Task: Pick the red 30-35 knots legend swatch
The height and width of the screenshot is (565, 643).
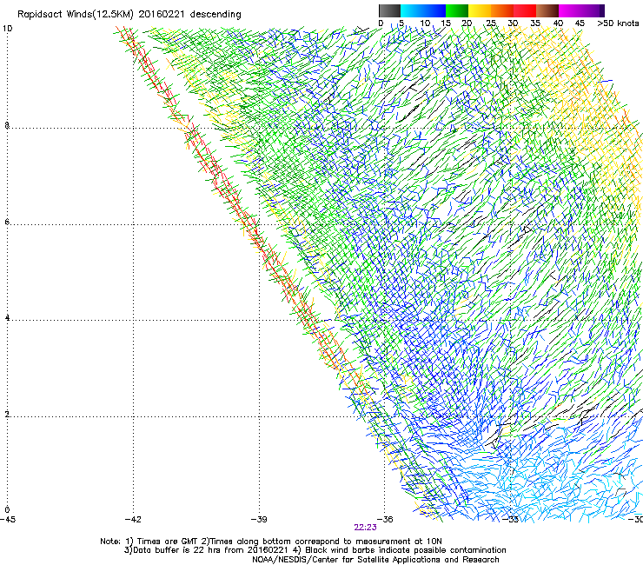Action: click(525, 10)
